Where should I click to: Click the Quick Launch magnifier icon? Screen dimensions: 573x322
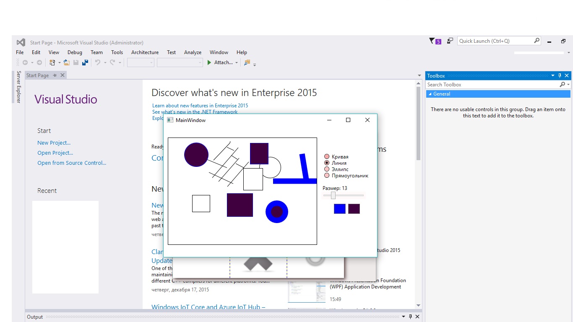pos(537,41)
